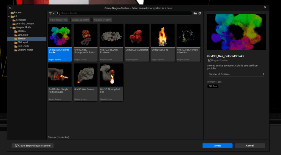This screenshot has width=281, height=155.
Task: Collapse the Niagara Fluids folder
Action: pyautogui.click(x=10, y=28)
